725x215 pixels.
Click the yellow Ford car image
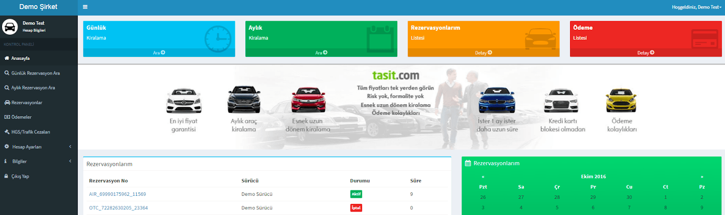point(621,100)
